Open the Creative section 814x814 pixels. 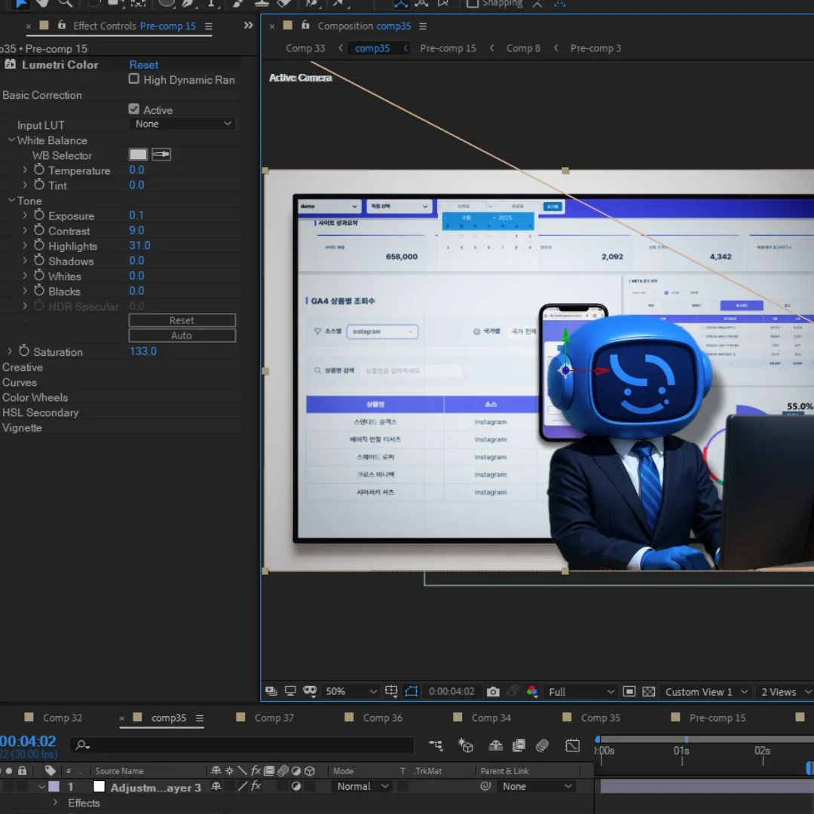click(23, 367)
